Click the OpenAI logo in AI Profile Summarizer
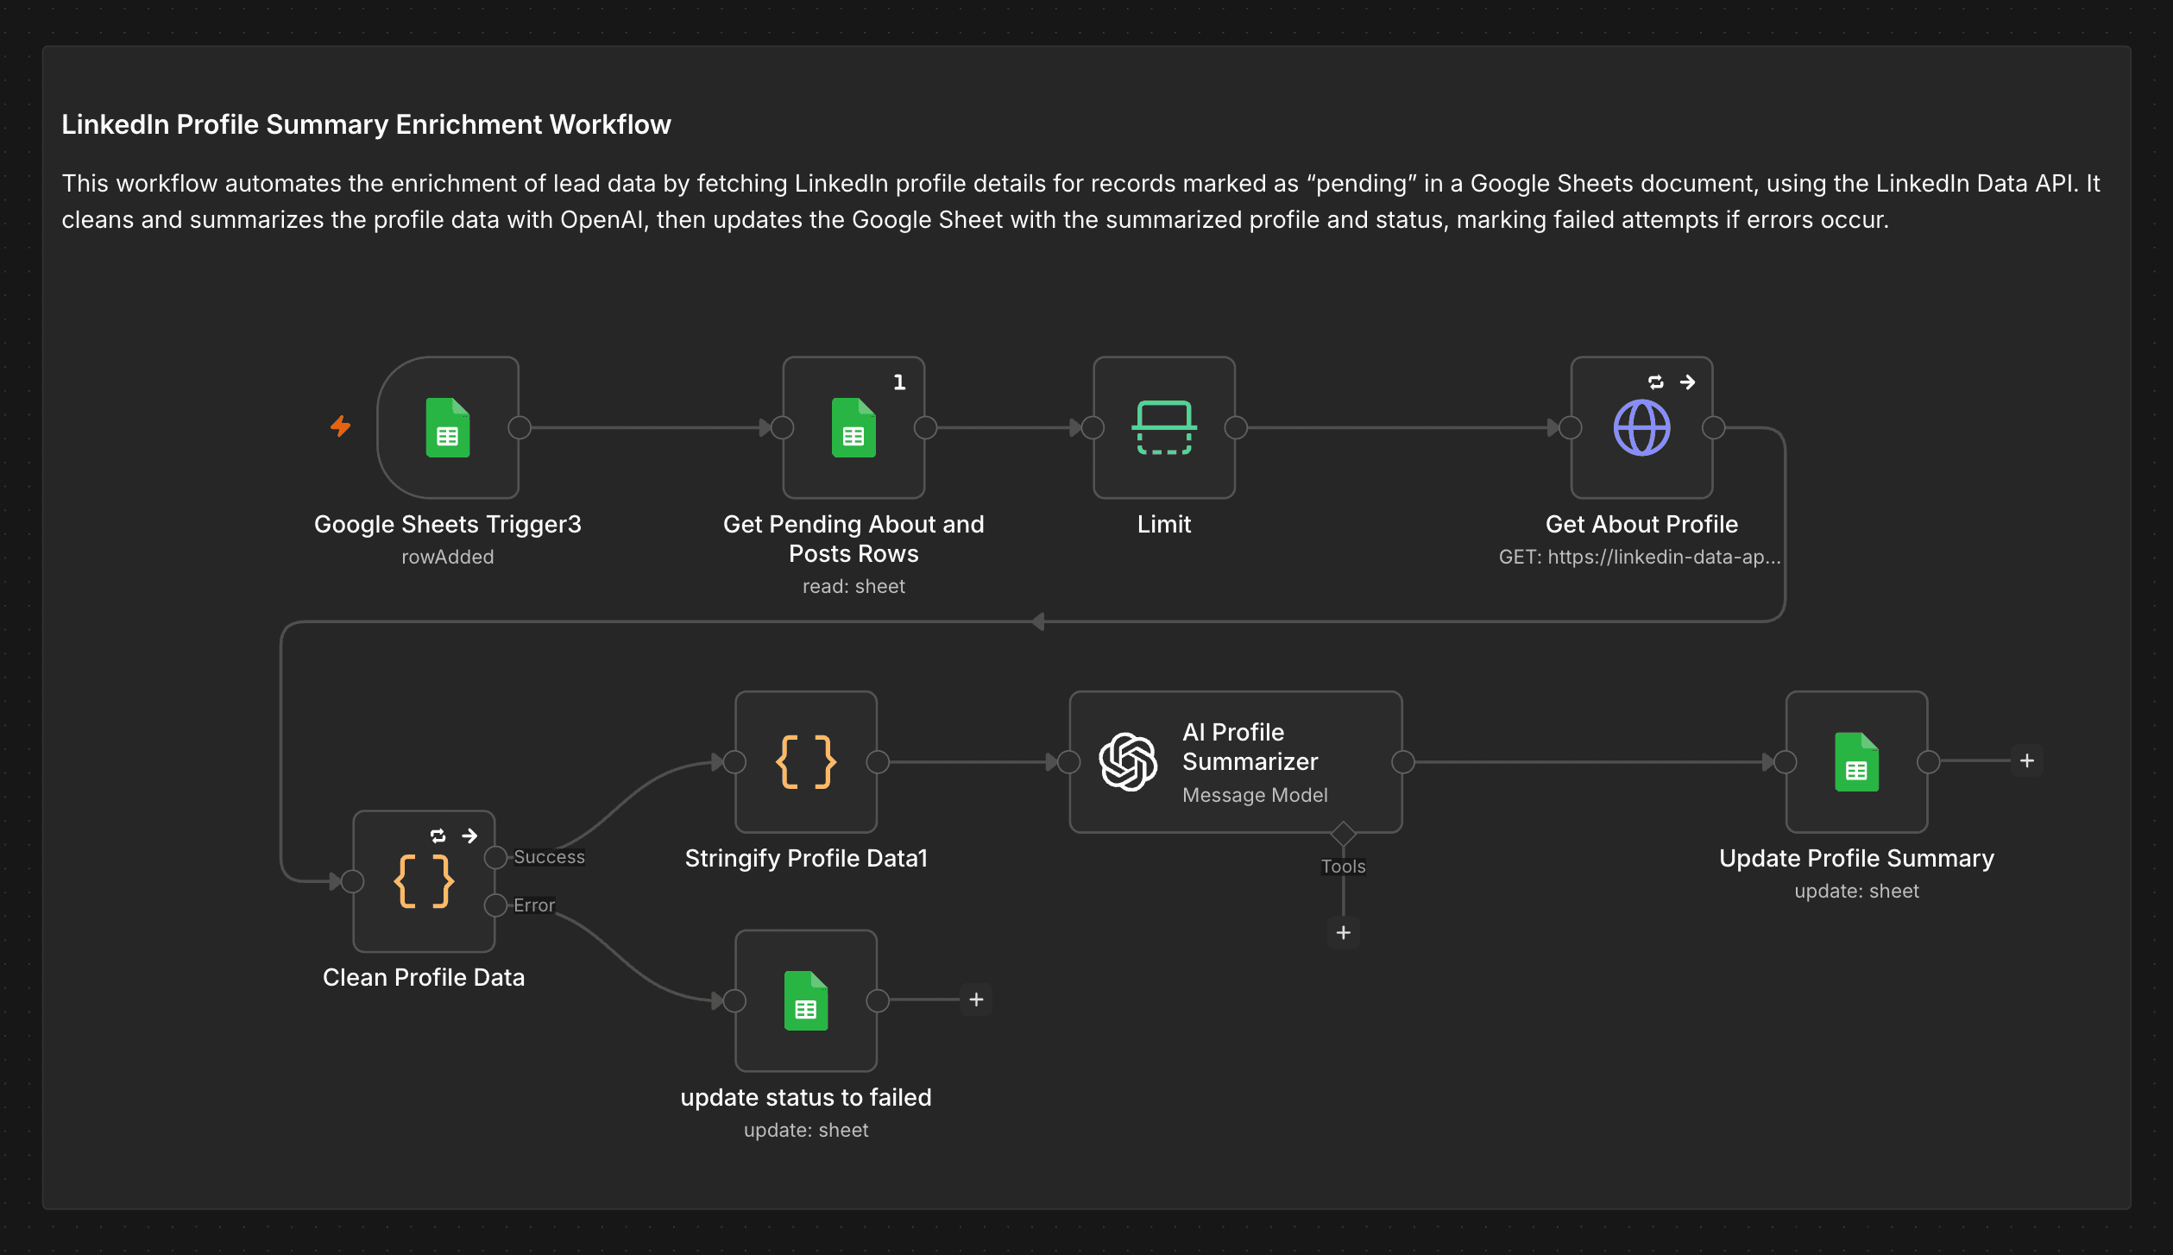 point(1128,762)
